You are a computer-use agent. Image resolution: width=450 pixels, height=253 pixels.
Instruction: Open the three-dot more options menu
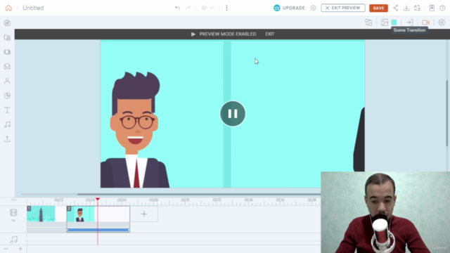226,8
